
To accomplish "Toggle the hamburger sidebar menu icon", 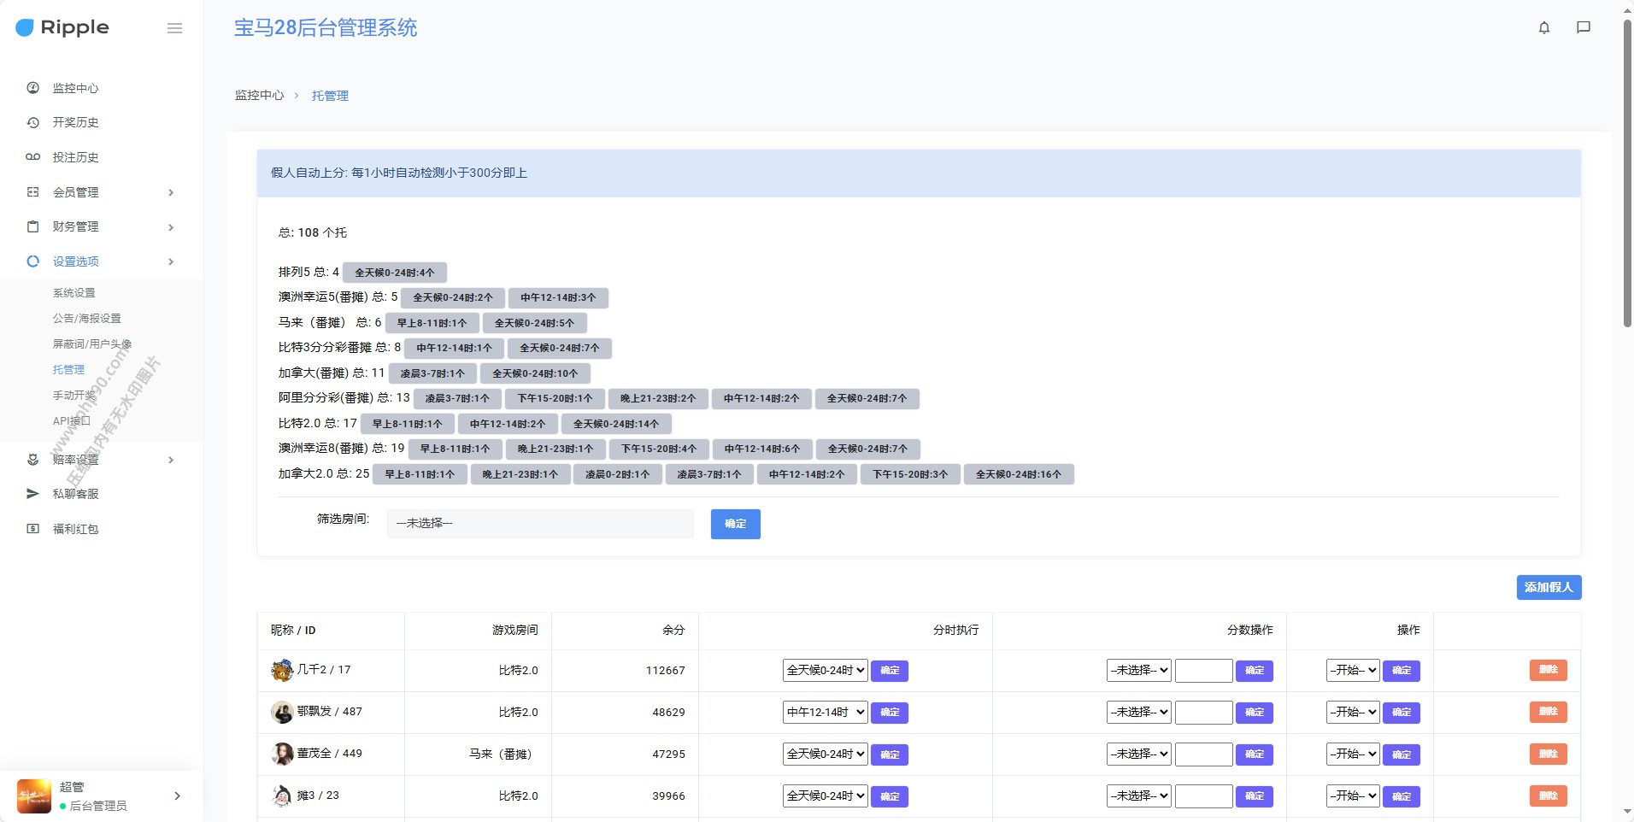I will pyautogui.click(x=174, y=28).
